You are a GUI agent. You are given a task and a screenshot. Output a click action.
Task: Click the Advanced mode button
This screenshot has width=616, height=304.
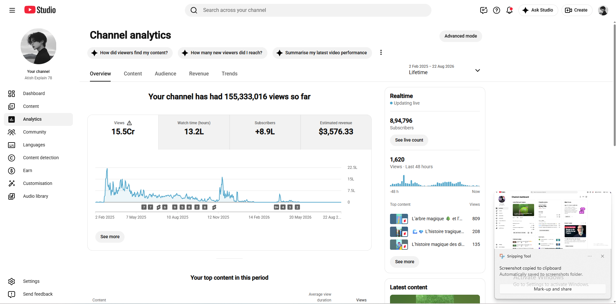(x=461, y=36)
